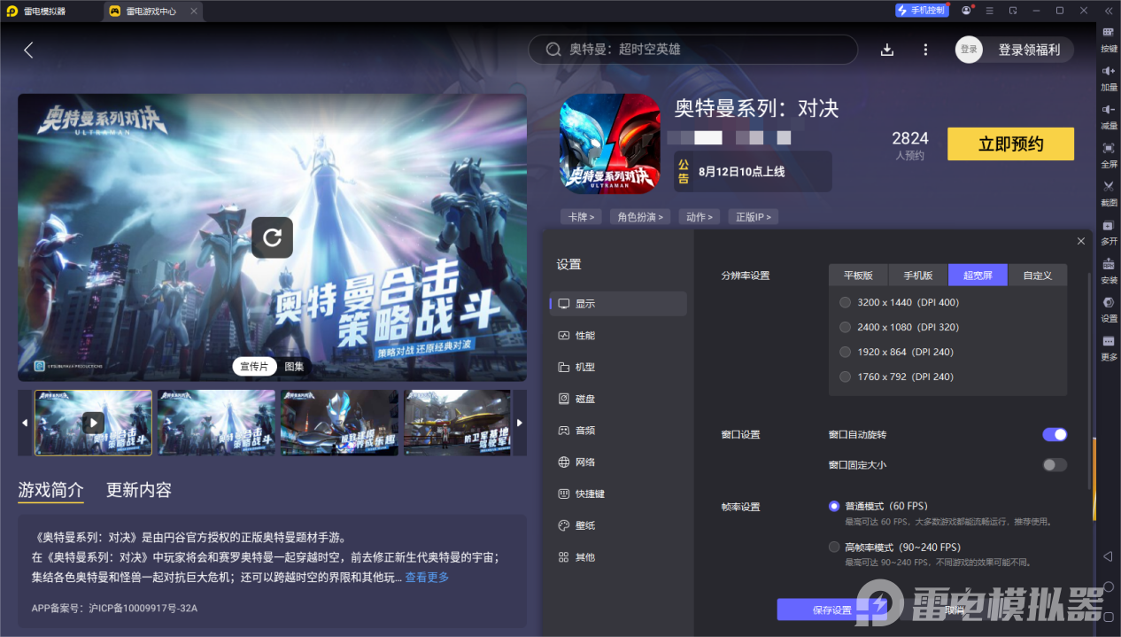1121x637 pixels.
Task: Click the download icon beside the search bar
Action: [886, 50]
